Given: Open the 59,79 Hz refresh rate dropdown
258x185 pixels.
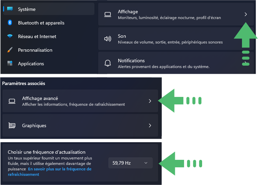Looking at the screenshot, I should [131, 163].
